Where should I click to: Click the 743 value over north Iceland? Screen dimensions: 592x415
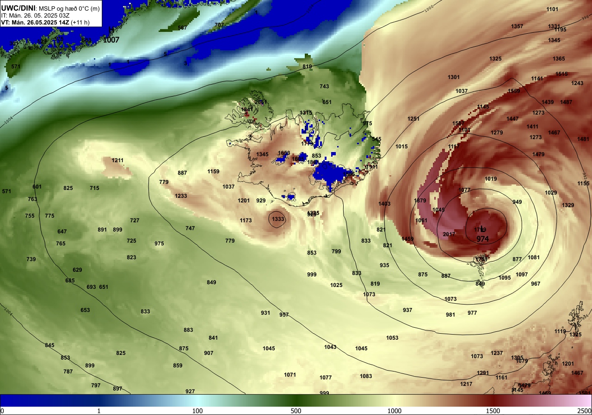[x=324, y=86]
